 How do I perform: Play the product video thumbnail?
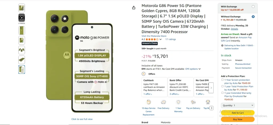click(22, 18)
